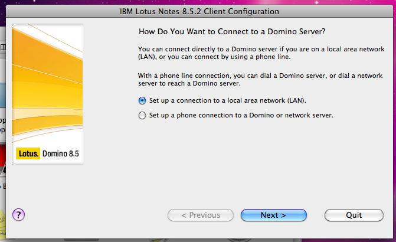Screen dimensions: 396x242
Task: Open help with the question mark icon
Action: point(18,215)
